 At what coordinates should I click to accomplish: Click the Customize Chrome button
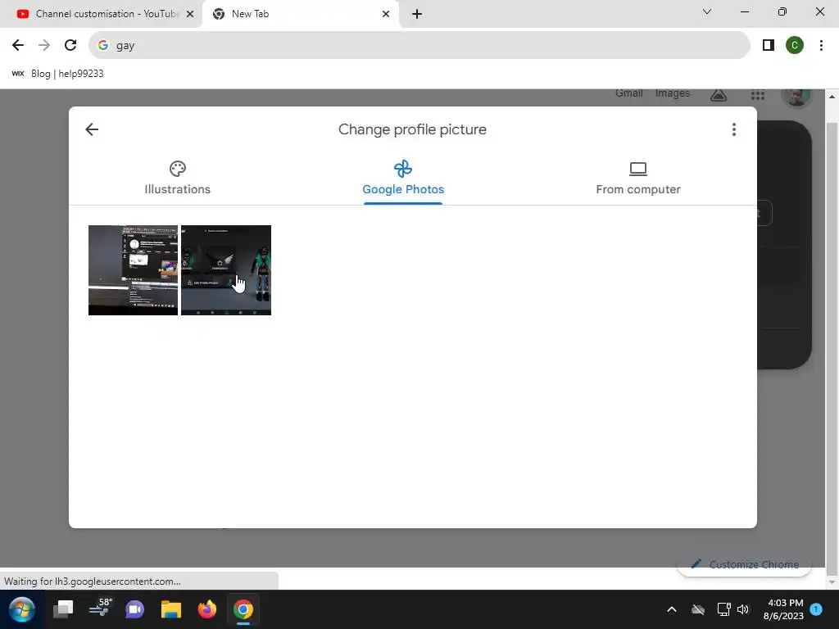(x=744, y=564)
